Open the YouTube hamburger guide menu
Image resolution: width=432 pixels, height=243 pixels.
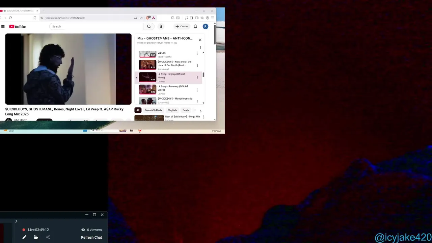point(3,26)
